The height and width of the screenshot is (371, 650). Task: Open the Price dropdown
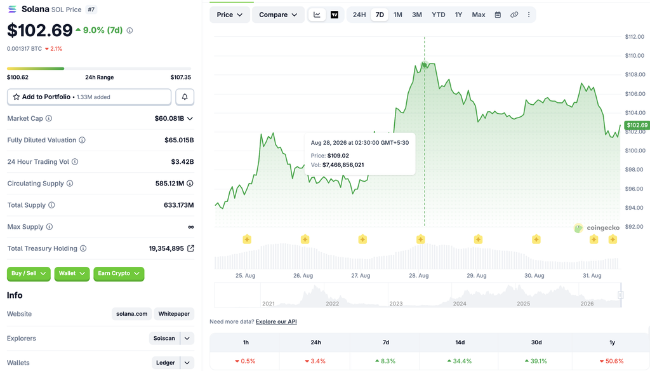(230, 15)
